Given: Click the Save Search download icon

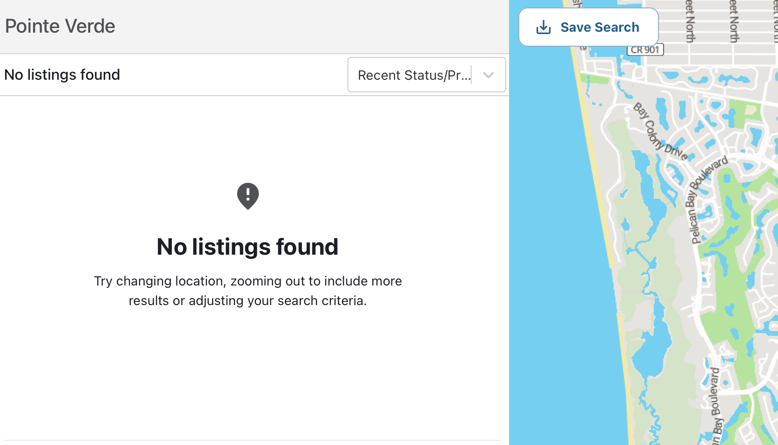Looking at the screenshot, I should 543,28.
